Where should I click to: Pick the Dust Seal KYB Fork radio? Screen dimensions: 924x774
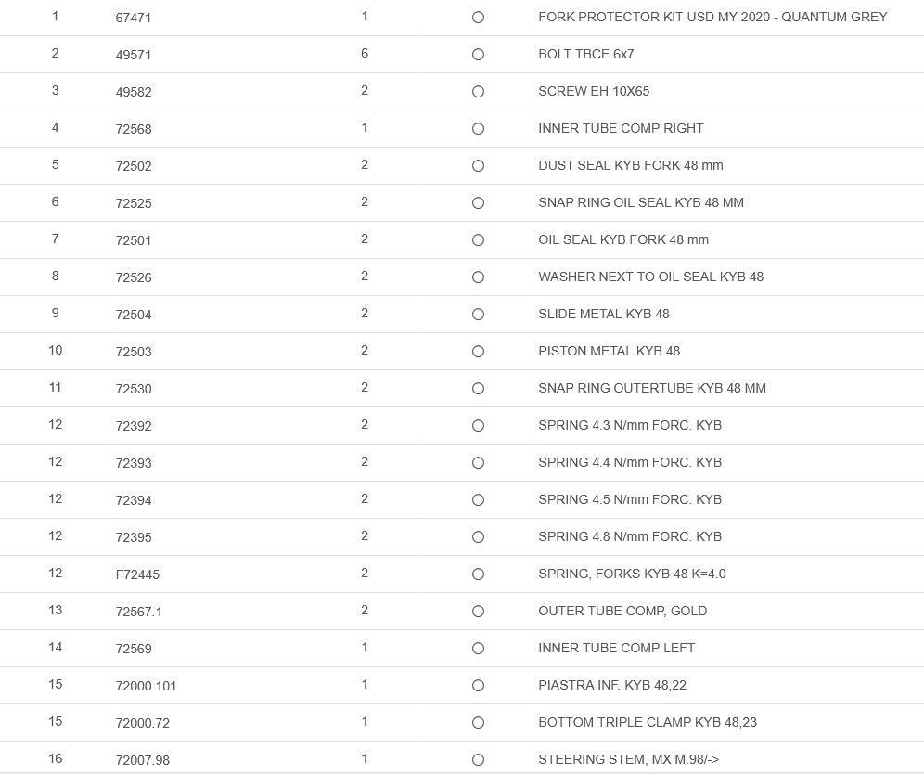(478, 166)
